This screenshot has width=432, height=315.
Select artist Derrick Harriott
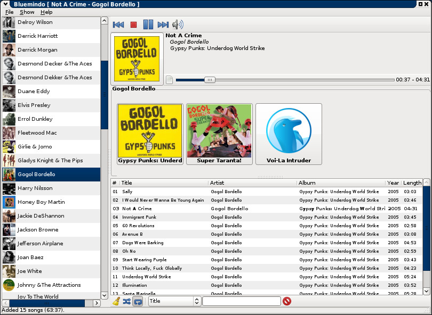[51, 36]
